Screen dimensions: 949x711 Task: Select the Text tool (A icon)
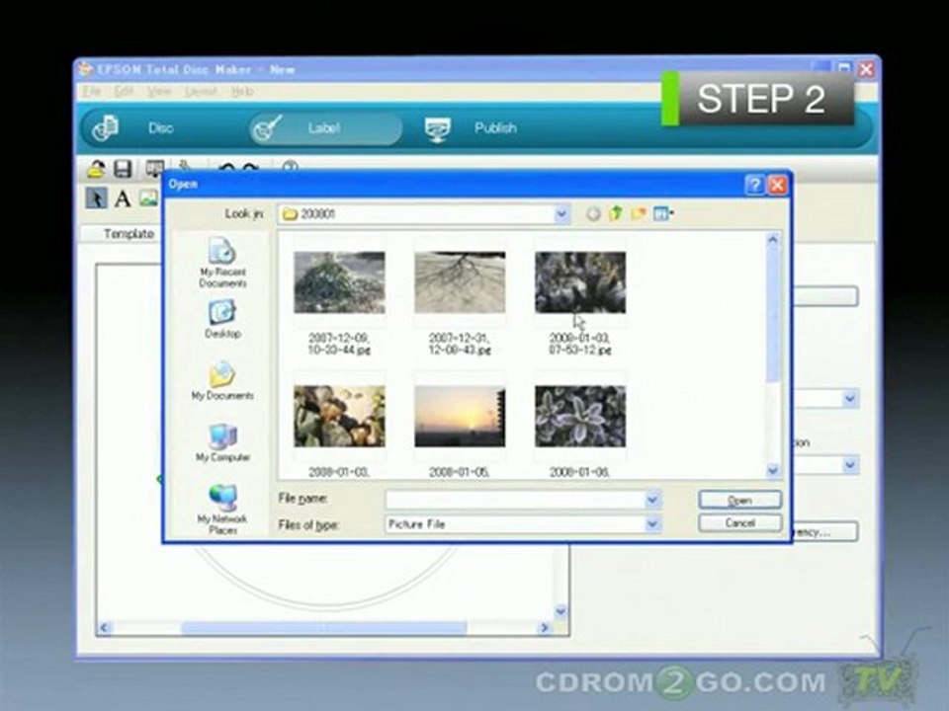pyautogui.click(x=123, y=198)
